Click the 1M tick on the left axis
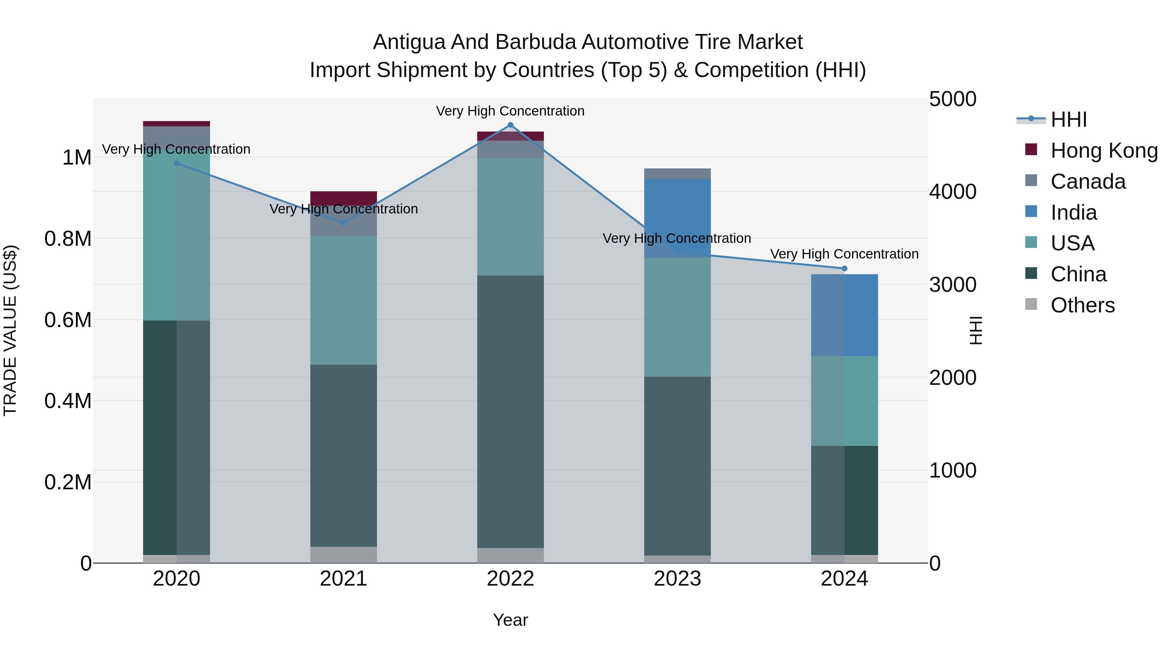Screen dimensions: 1176x661 (x=77, y=158)
